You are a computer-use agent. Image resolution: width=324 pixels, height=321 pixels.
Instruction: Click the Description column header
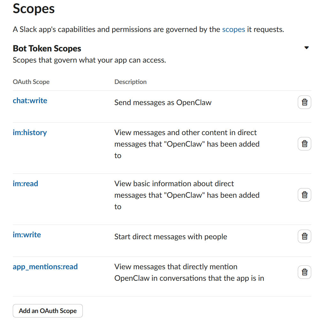(x=130, y=82)
